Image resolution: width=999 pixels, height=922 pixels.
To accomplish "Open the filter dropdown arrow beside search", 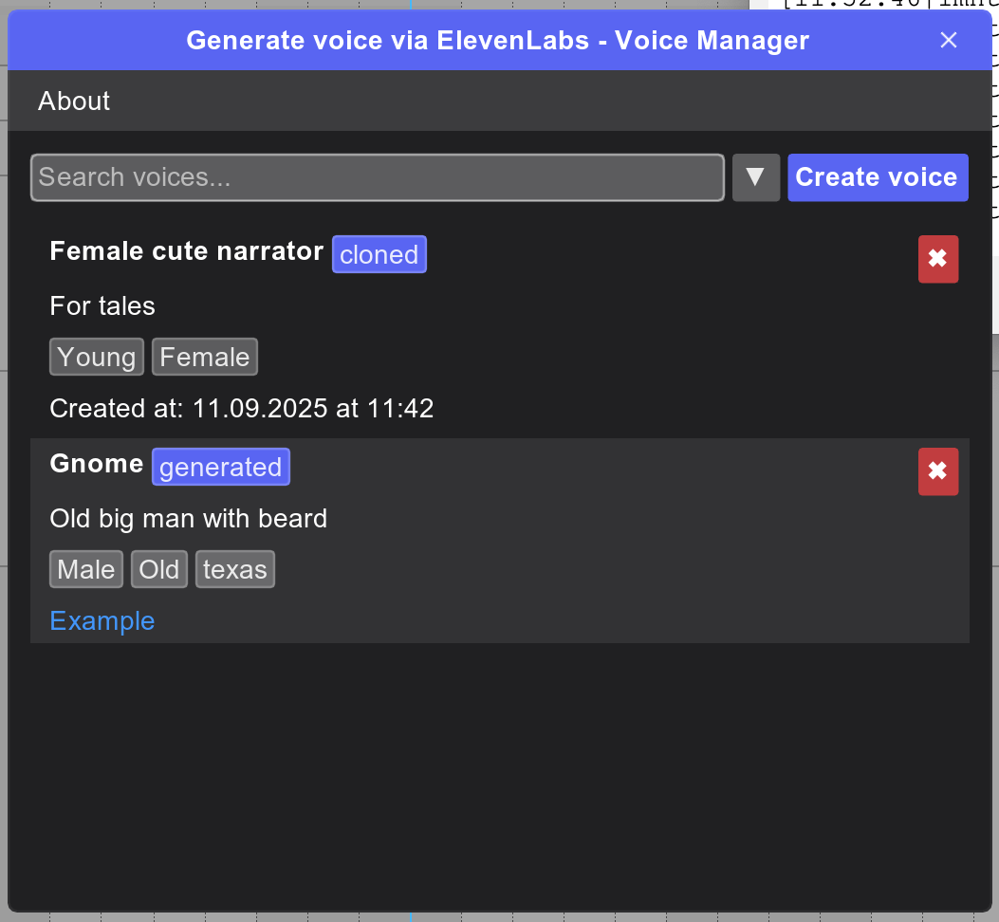I will pyautogui.click(x=755, y=177).
